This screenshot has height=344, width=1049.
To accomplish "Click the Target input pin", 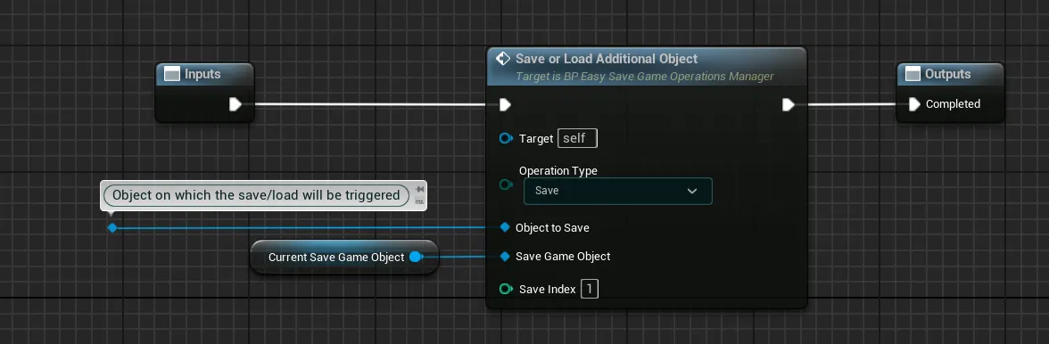I will [506, 139].
